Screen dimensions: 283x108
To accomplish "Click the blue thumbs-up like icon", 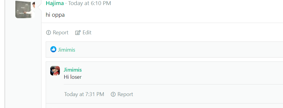I will (53, 49).
